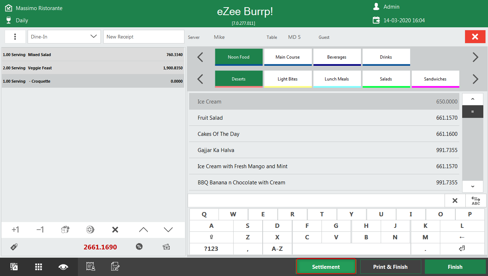Click the New Receipt input field
This screenshot has width=488, height=276.
click(x=144, y=37)
